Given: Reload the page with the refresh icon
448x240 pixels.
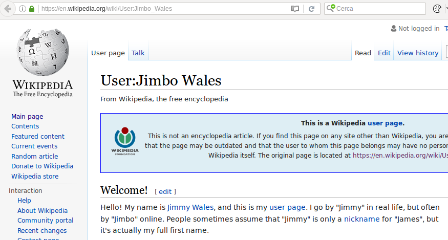Looking at the screenshot, I should pyautogui.click(x=311, y=9).
